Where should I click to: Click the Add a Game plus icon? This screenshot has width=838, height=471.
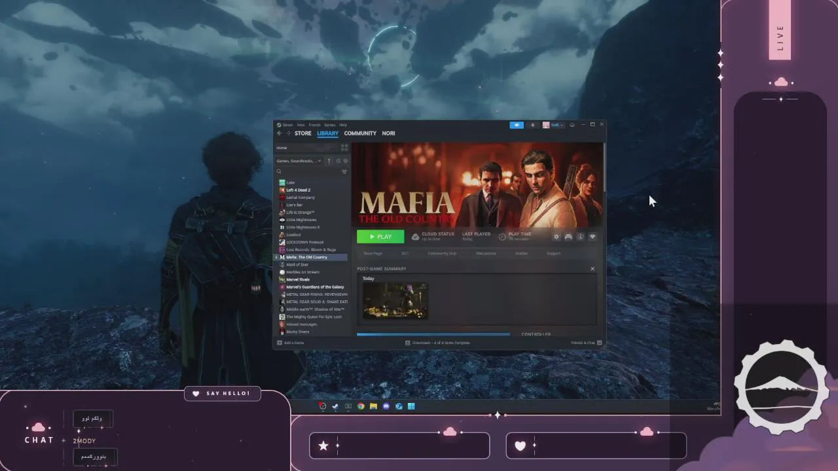(280, 343)
